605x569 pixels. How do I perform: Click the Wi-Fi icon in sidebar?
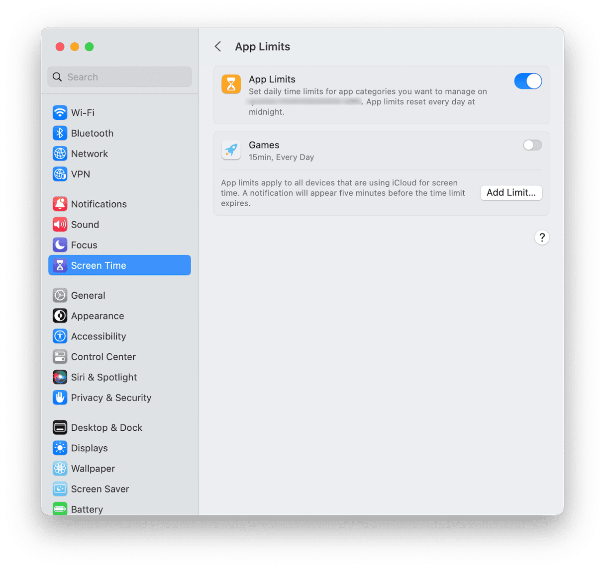(x=60, y=113)
